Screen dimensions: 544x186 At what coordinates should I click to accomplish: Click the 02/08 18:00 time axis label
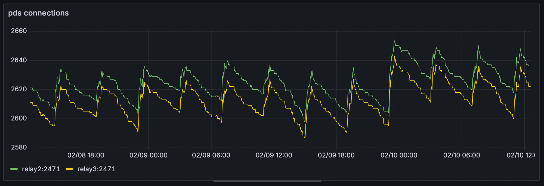point(86,155)
